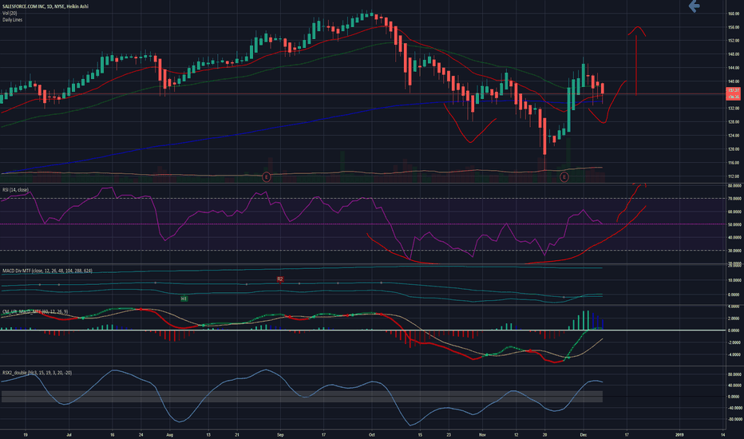Click the RSI (14, close) indicator label

point(15,190)
